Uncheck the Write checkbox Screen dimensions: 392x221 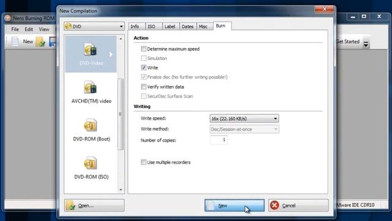pyautogui.click(x=143, y=68)
